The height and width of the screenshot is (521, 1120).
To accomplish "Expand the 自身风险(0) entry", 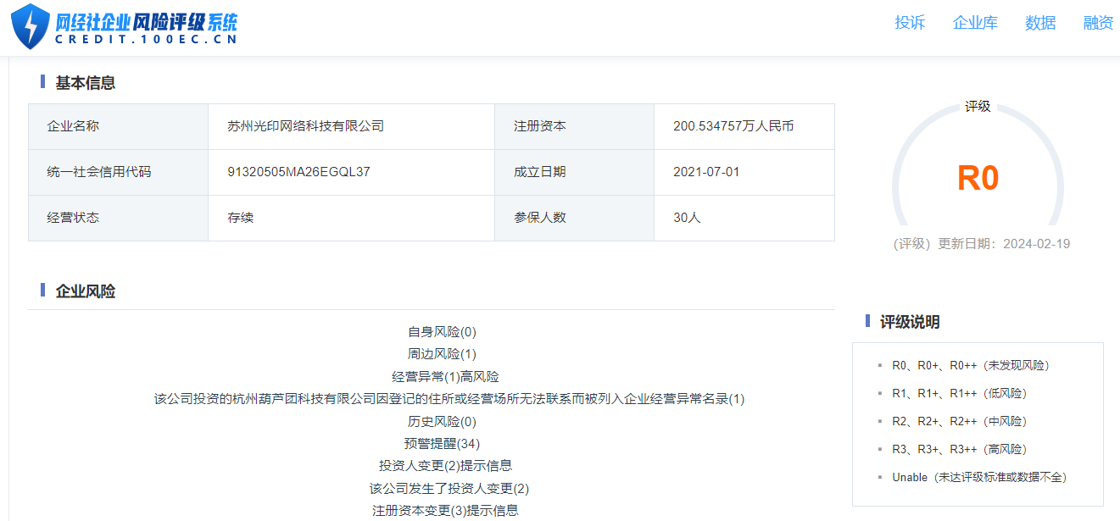I will pos(442,332).
